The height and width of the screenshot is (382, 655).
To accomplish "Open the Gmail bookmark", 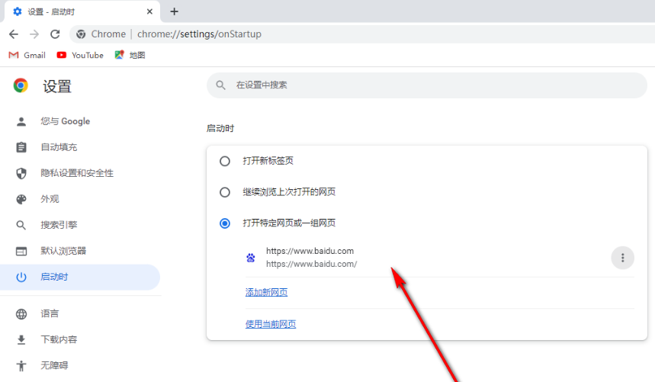I will click(x=27, y=55).
